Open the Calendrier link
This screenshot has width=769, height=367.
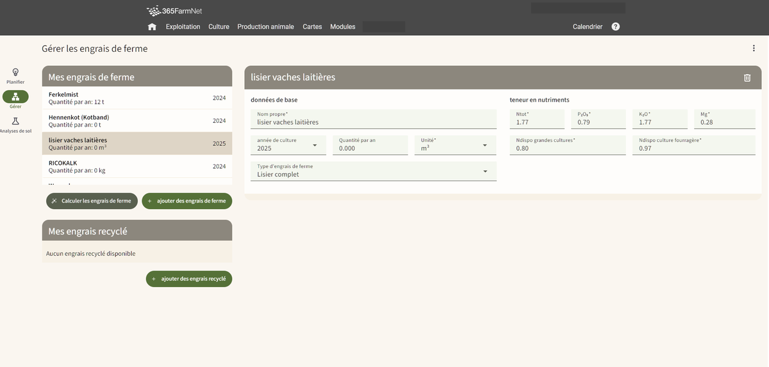587,27
